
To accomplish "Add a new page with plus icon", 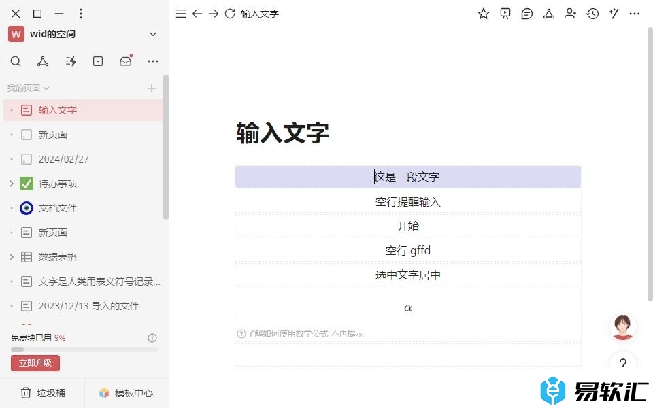I will (x=152, y=88).
